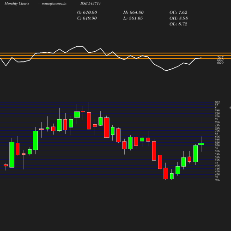Click the lowest point of the white indicator line
This screenshot has height=231, width=231.
(166, 71)
